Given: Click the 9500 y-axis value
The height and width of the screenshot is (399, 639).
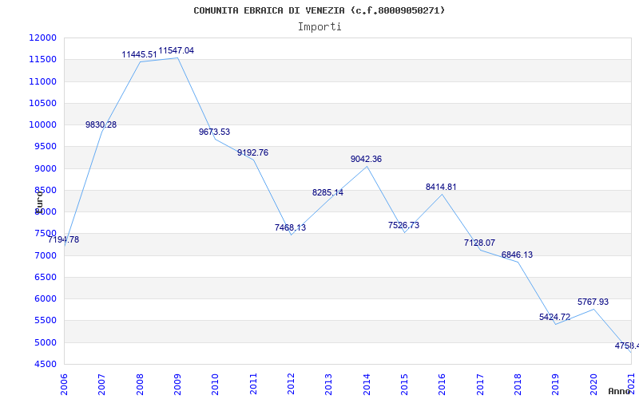Looking at the screenshot, I should pos(45,147).
